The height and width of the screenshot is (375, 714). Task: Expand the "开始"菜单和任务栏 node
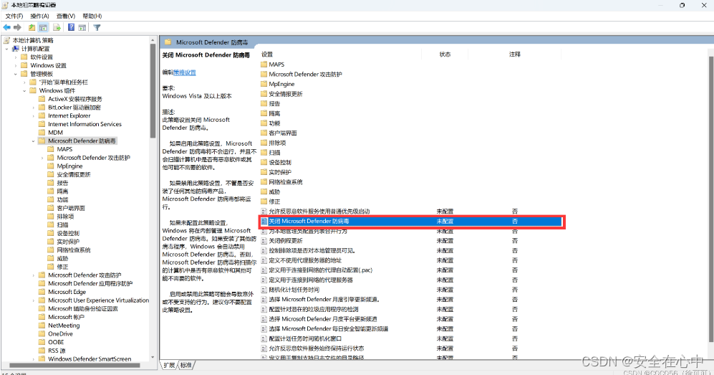[x=24, y=82]
